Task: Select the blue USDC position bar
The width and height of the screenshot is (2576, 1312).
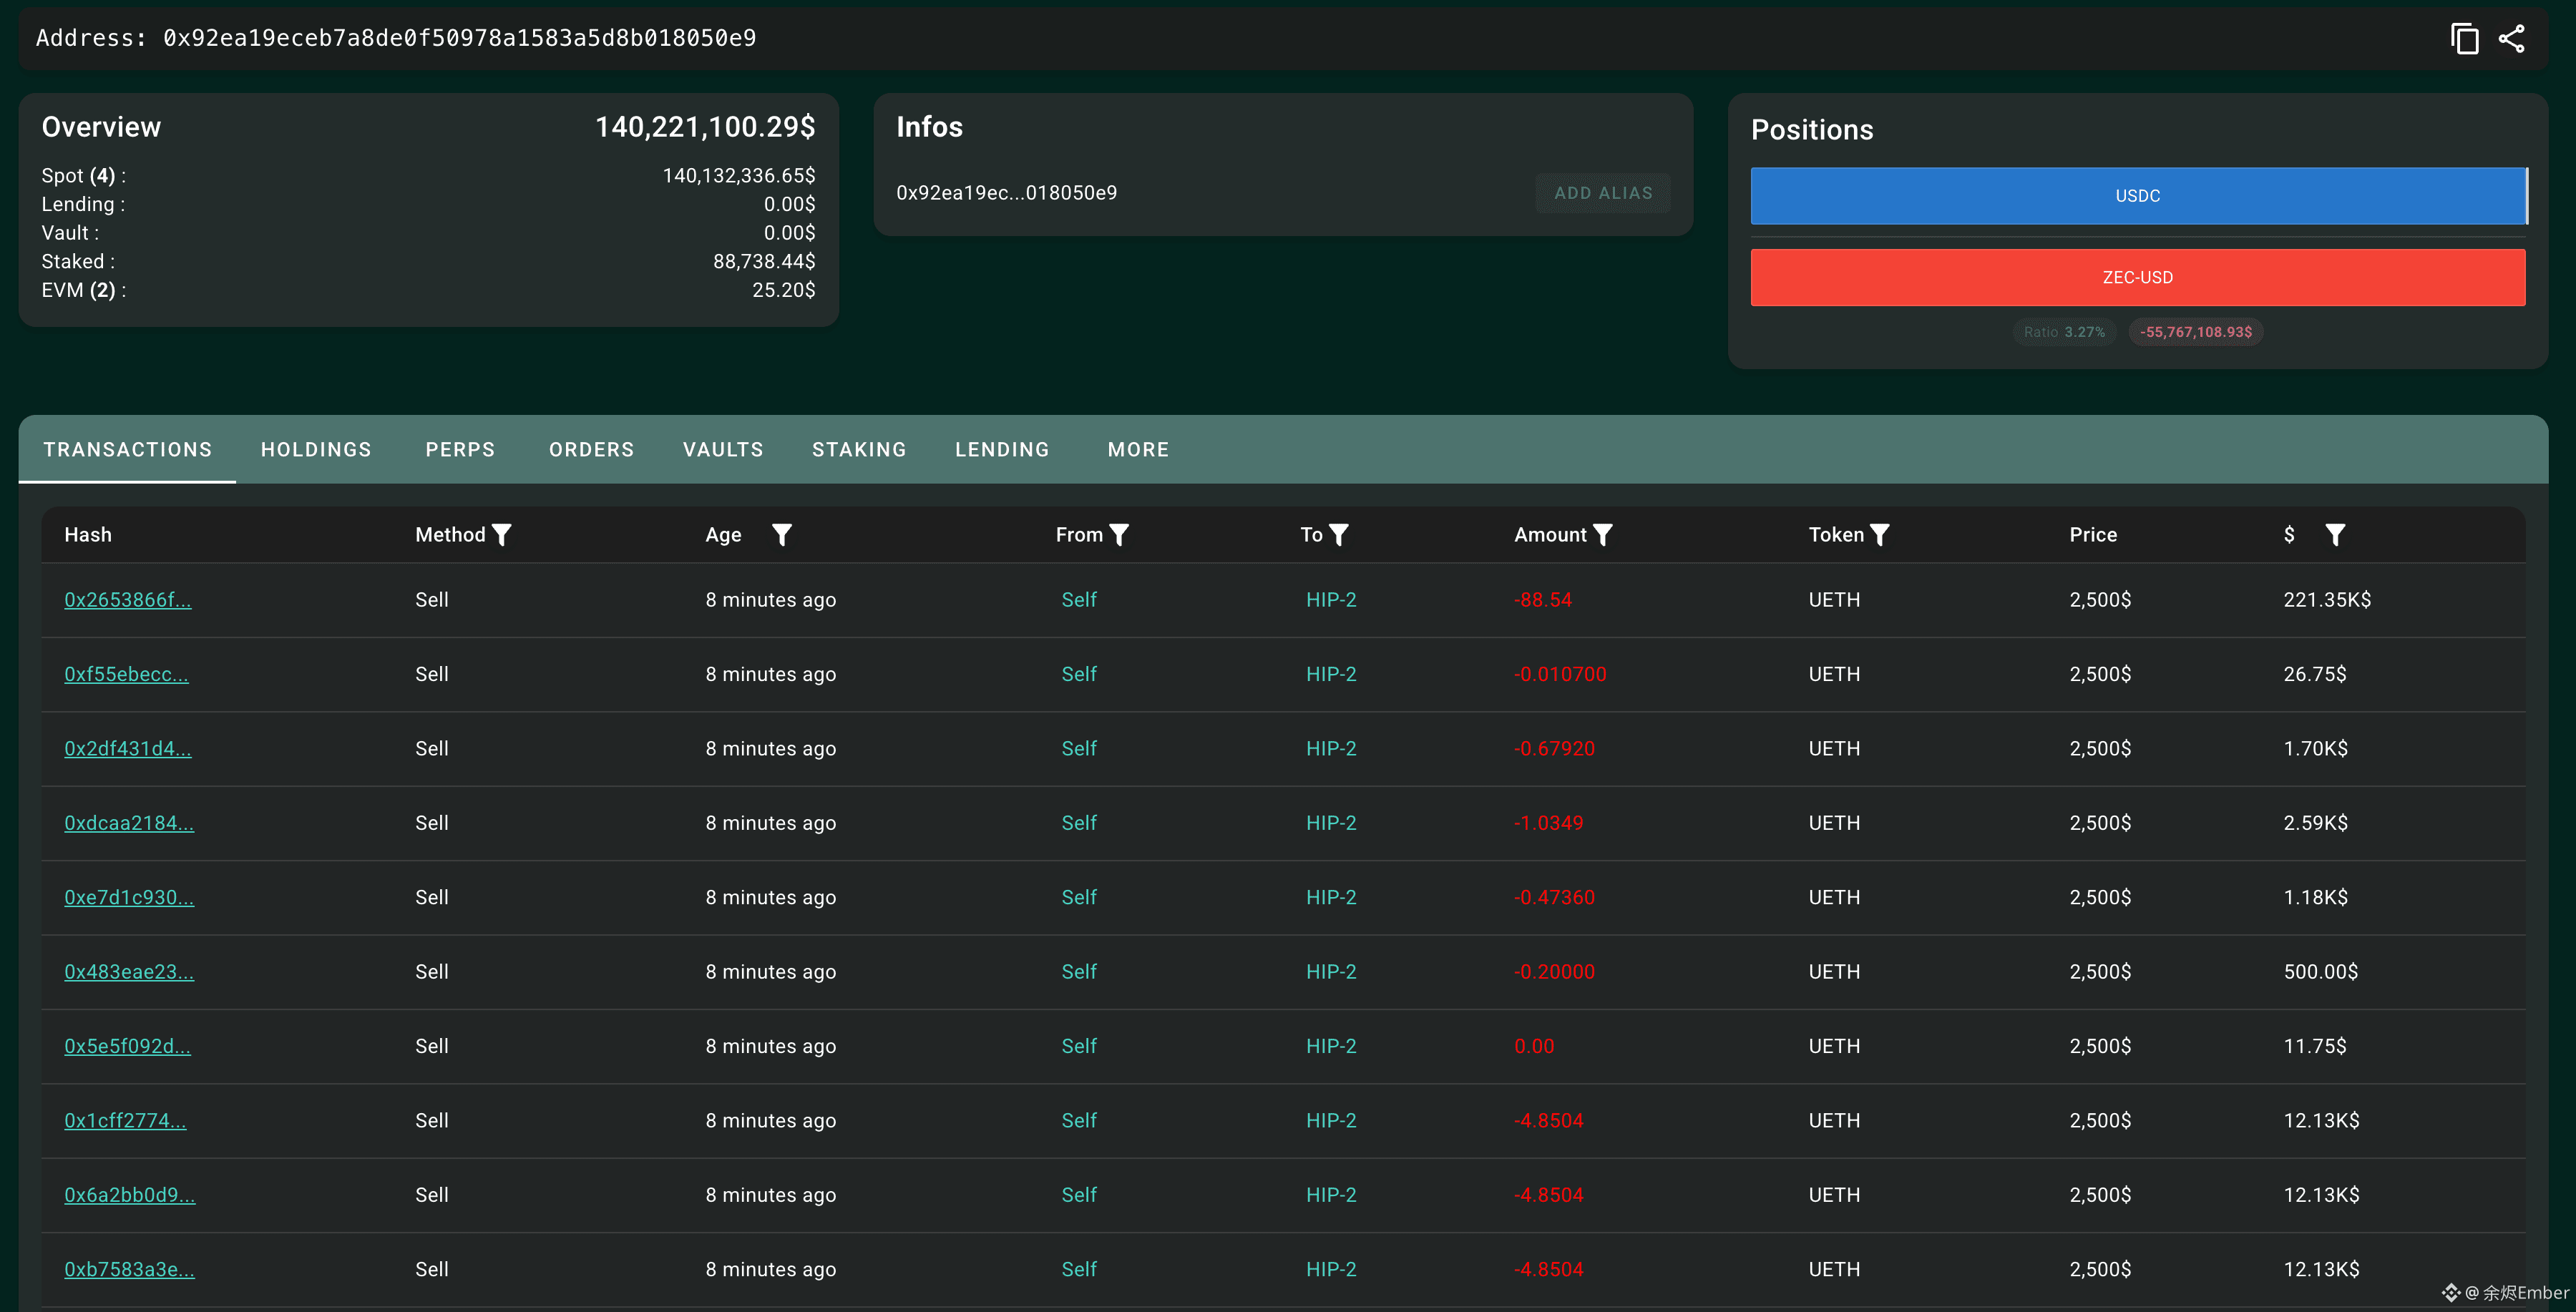Action: 2138,196
